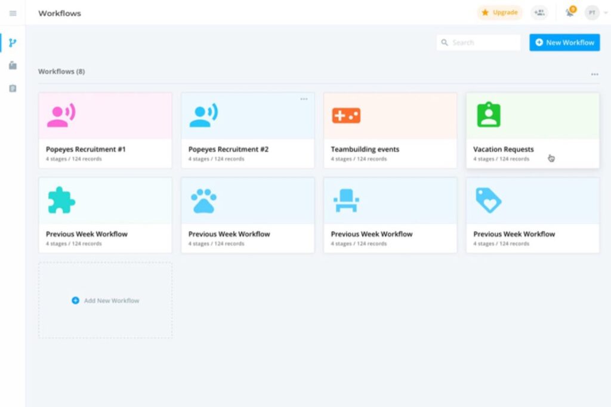Open Popeyes Recruitment #1 title

pos(86,149)
